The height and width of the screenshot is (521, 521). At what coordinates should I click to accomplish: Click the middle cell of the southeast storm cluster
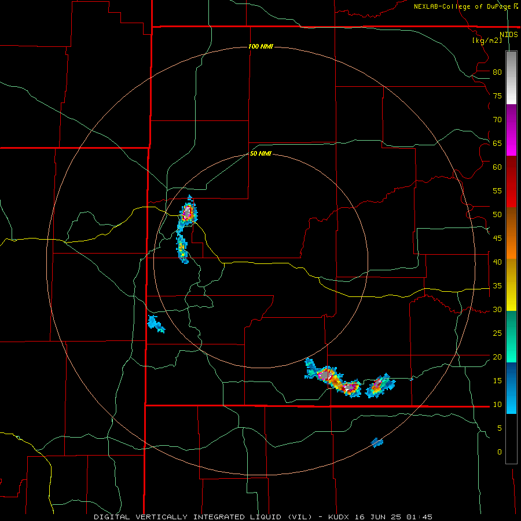pyautogui.click(x=349, y=387)
